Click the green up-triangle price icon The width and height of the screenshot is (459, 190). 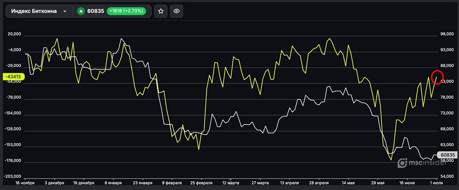81,11
